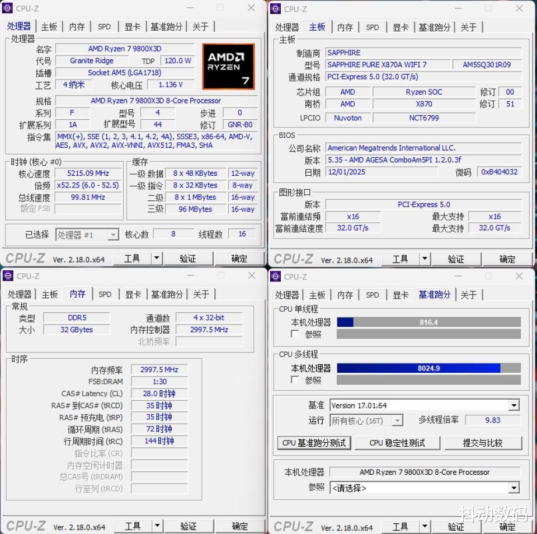The width and height of the screenshot is (537, 534).
Task: Click 验证 in the memory window
Action: (189, 526)
